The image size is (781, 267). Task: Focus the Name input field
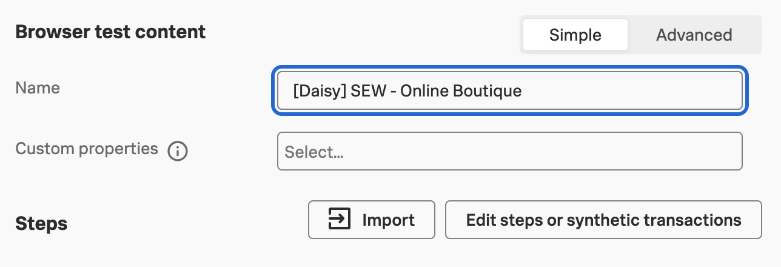(x=509, y=92)
